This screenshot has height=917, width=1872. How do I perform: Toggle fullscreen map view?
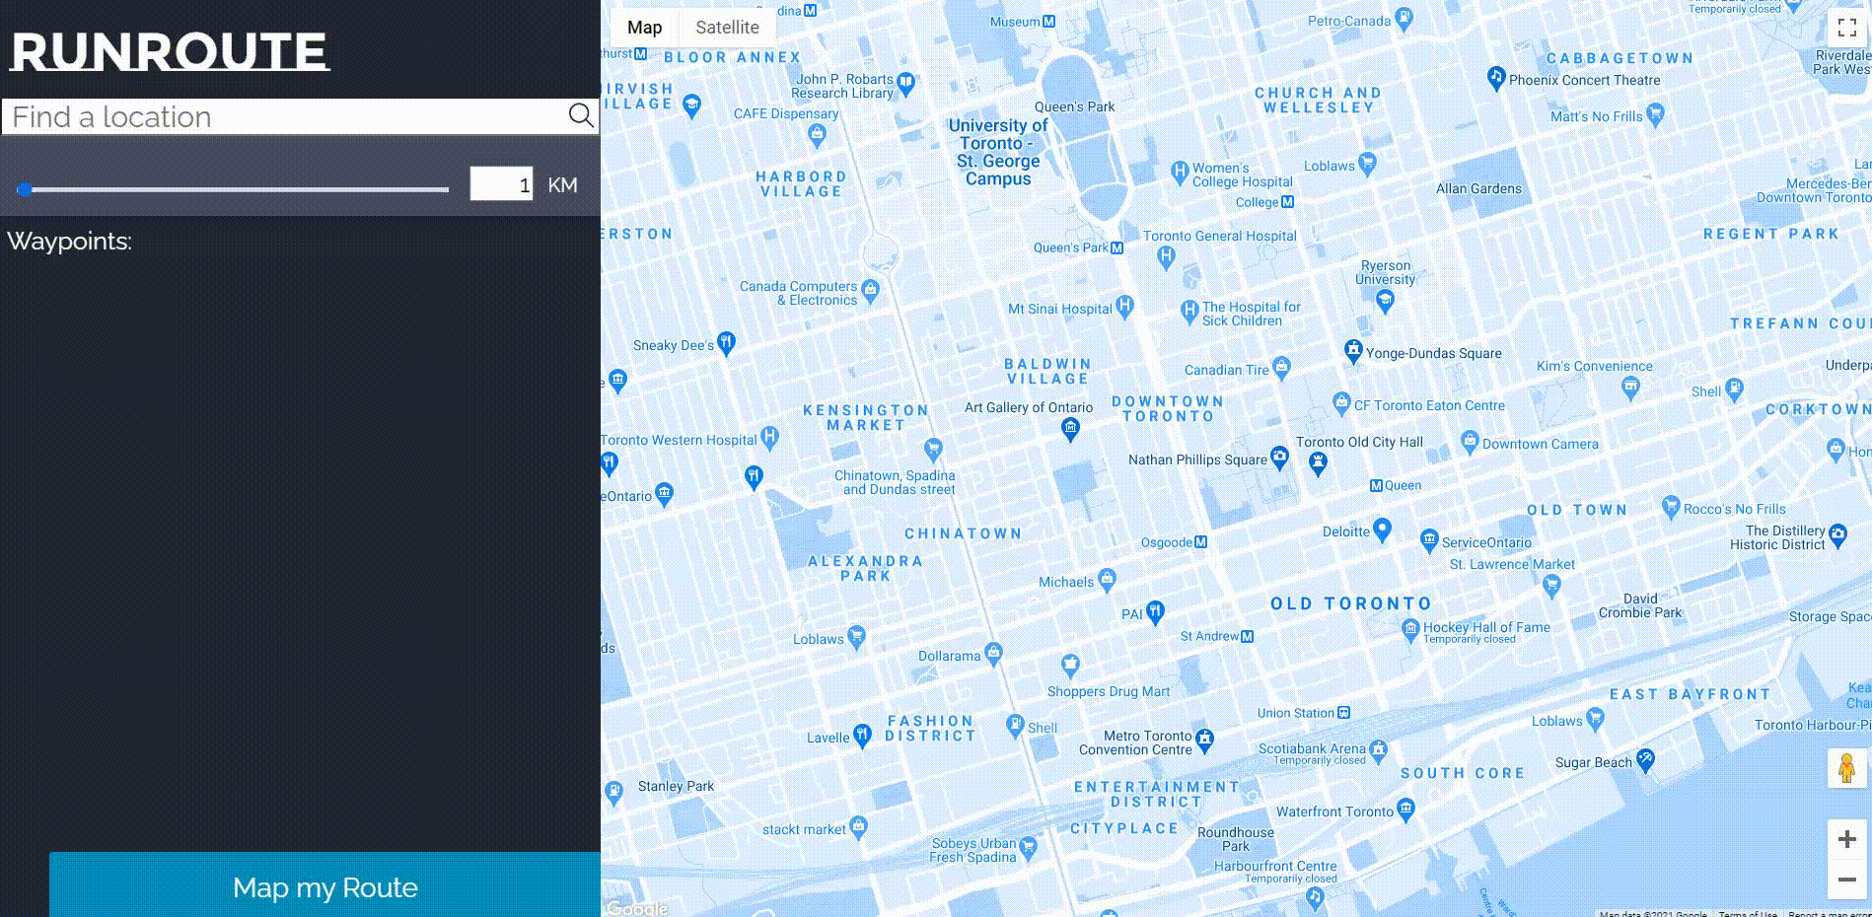[1846, 28]
